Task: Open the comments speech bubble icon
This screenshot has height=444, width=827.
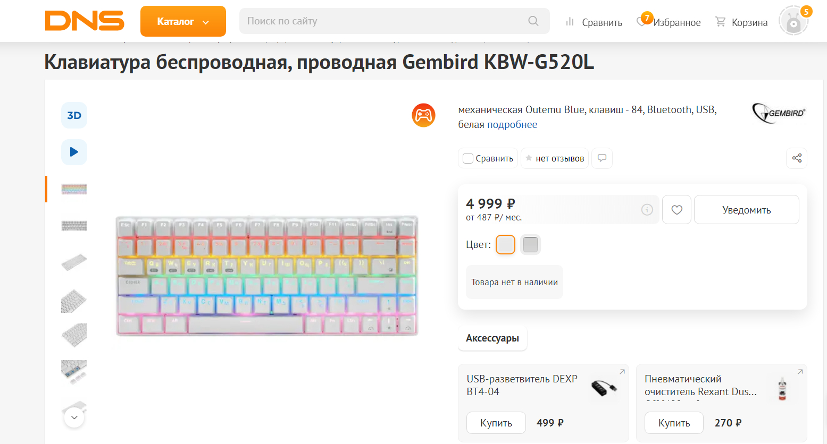Action: point(602,158)
